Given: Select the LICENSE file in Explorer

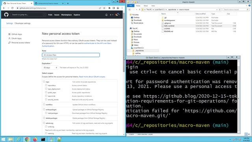Looking at the screenshot, I should click(x=167, y=29).
